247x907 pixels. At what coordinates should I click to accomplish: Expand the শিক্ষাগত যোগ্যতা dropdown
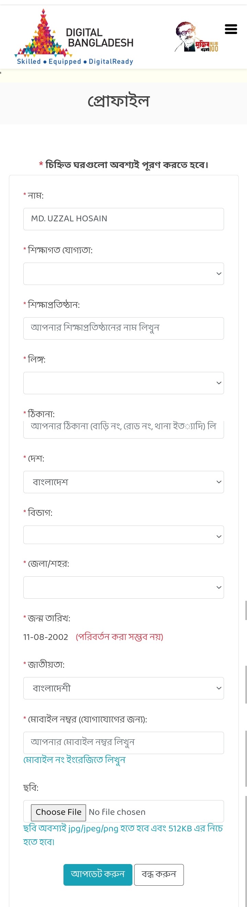pyautogui.click(x=123, y=274)
